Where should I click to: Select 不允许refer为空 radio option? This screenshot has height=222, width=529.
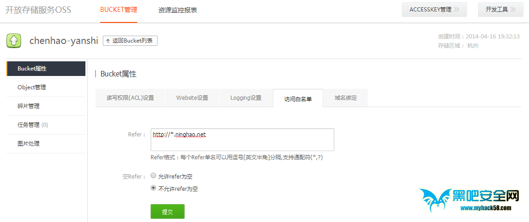pos(153,188)
